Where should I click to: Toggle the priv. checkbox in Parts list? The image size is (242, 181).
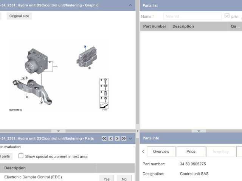227,16
